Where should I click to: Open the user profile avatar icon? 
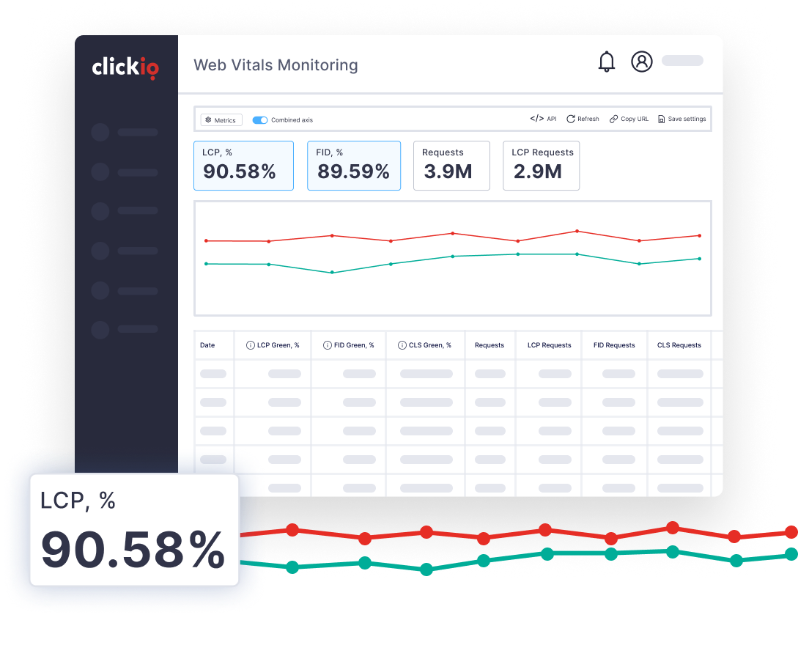pos(642,62)
